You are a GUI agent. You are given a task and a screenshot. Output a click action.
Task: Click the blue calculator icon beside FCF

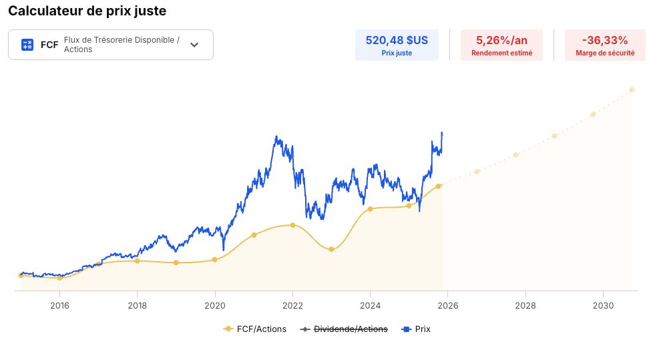click(x=27, y=45)
